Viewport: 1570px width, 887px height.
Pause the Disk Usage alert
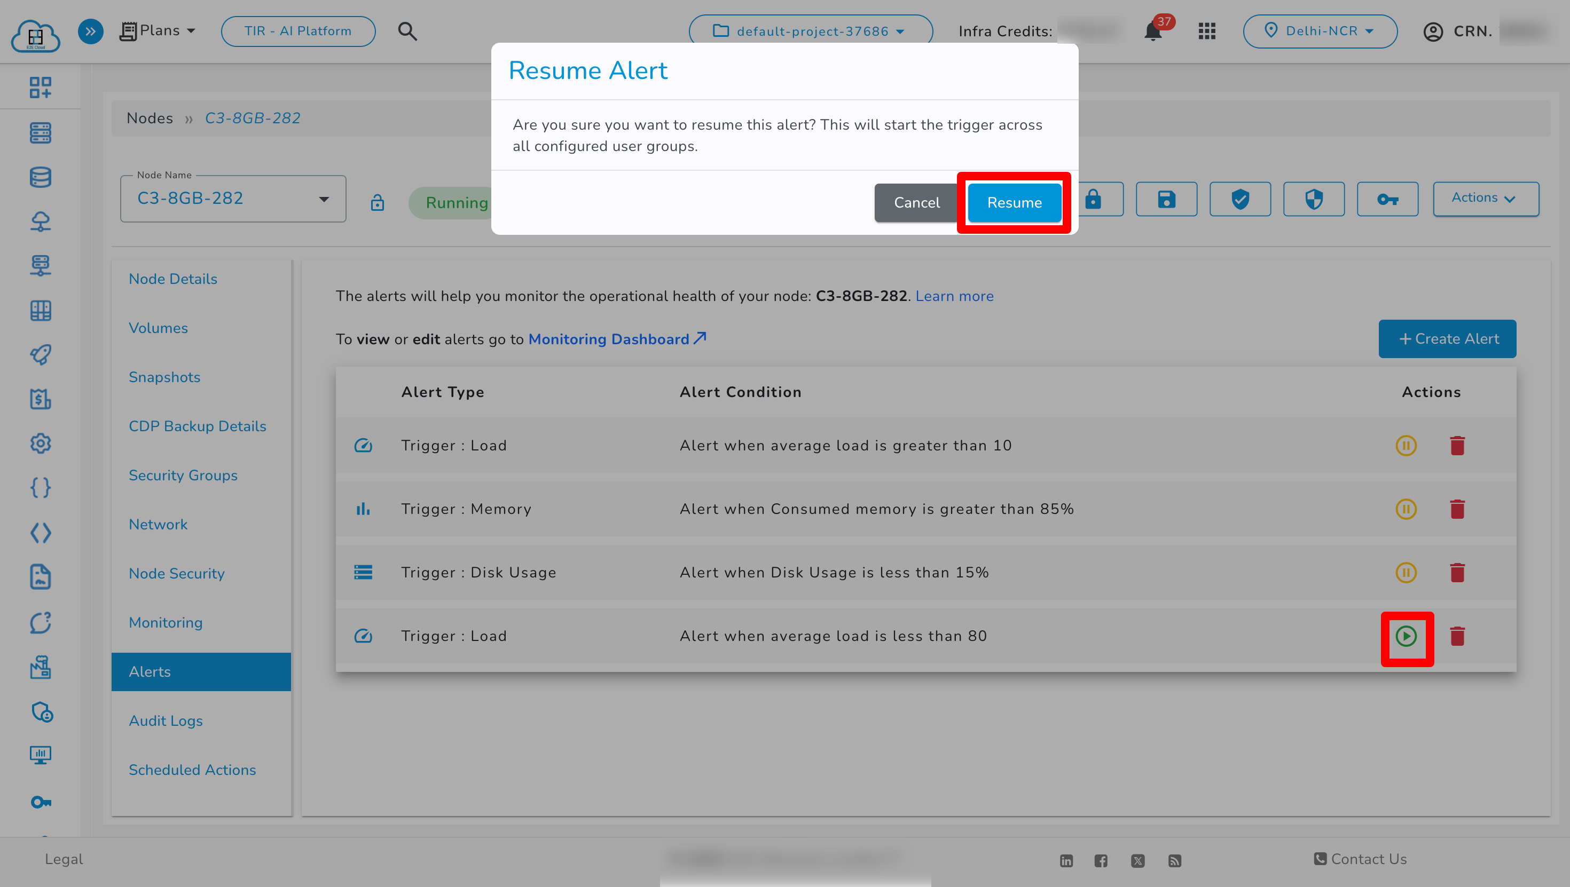tap(1406, 573)
